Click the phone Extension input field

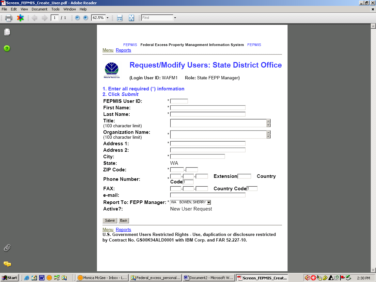(x=244, y=177)
